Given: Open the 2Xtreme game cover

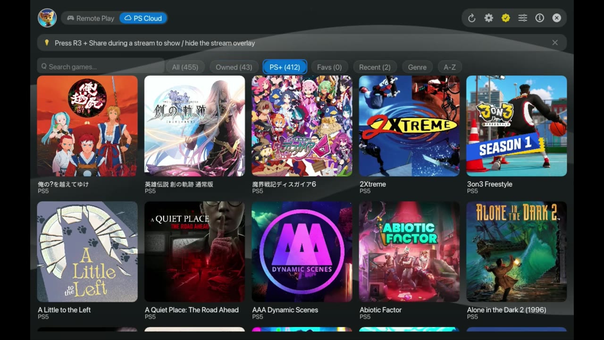Looking at the screenshot, I should [409, 126].
